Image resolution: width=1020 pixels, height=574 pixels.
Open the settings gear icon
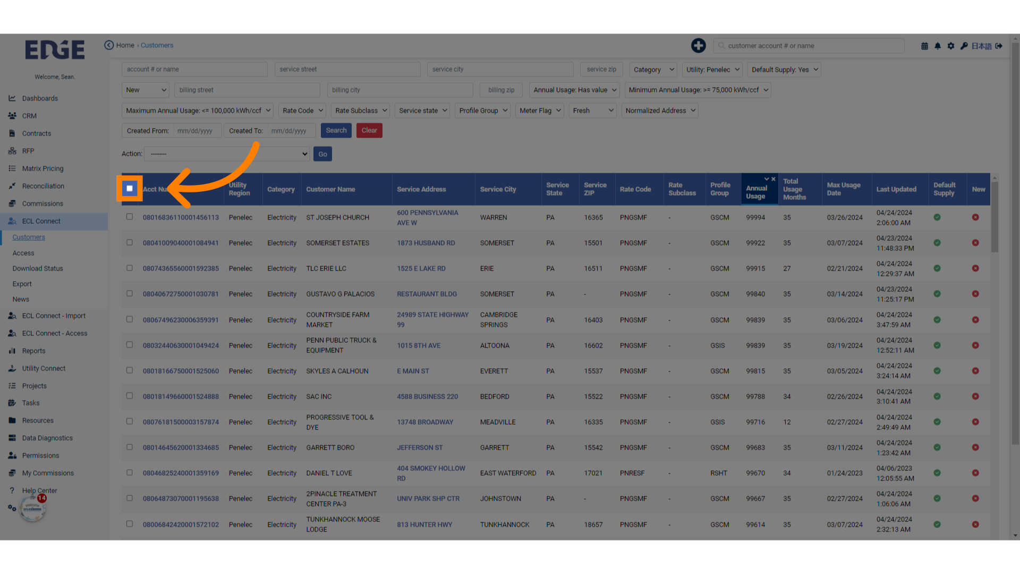point(951,46)
